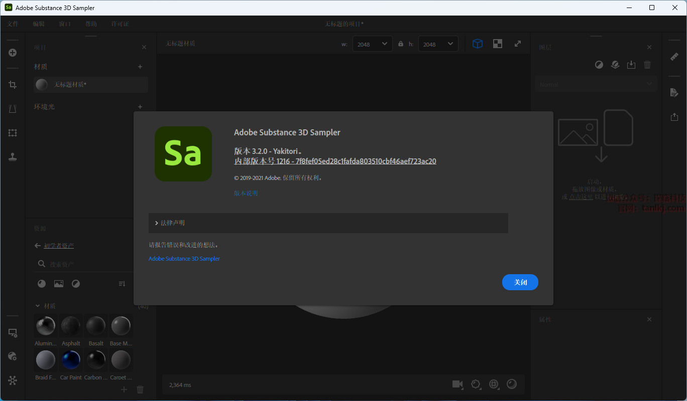
Task: Open the share/export icon in right sidebar
Action: [674, 117]
